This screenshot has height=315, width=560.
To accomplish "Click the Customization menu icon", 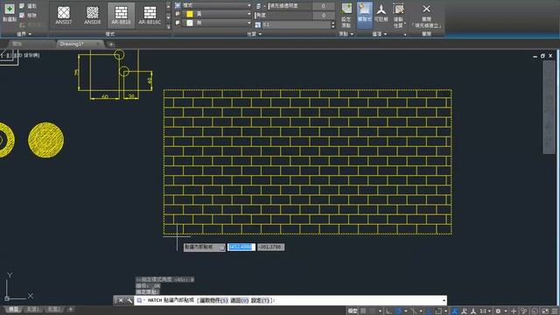I will click(x=555, y=311).
